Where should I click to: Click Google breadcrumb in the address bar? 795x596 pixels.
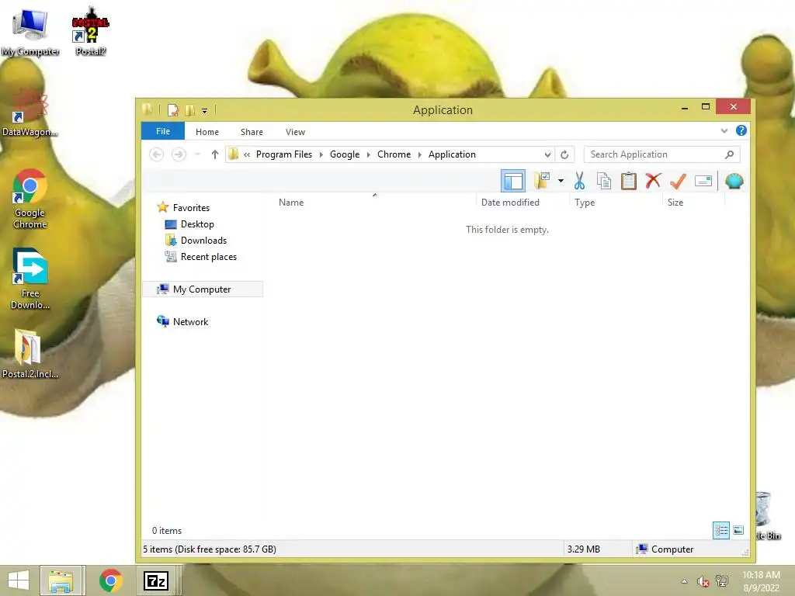pyautogui.click(x=345, y=154)
